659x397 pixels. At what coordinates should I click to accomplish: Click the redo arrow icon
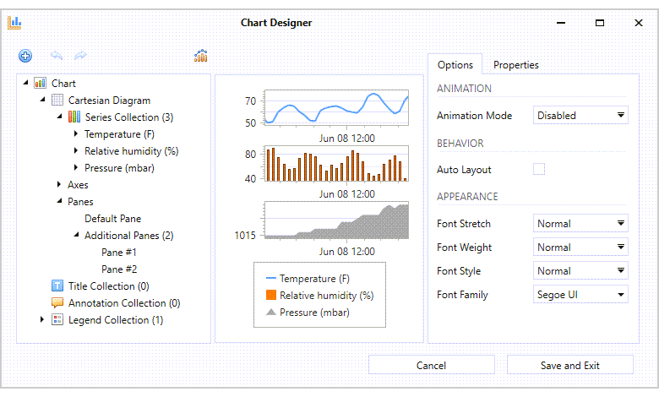81,56
